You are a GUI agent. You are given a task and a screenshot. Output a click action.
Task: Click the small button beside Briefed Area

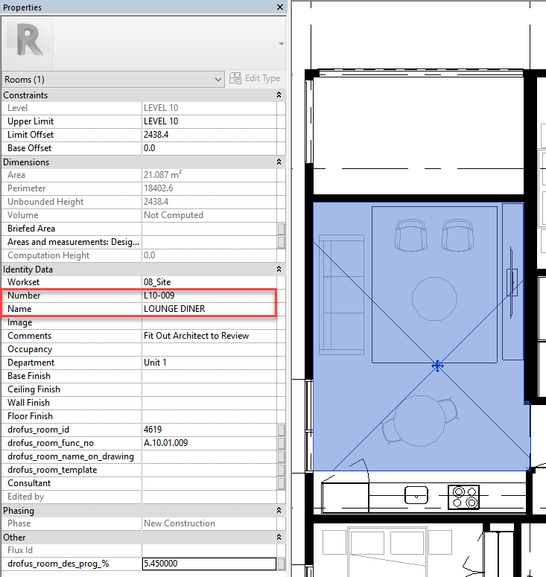pyautogui.click(x=281, y=229)
